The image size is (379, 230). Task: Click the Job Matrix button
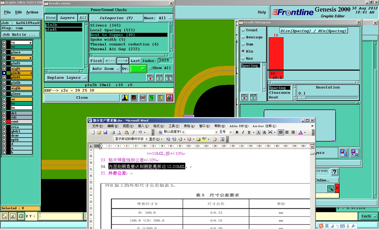21,35
